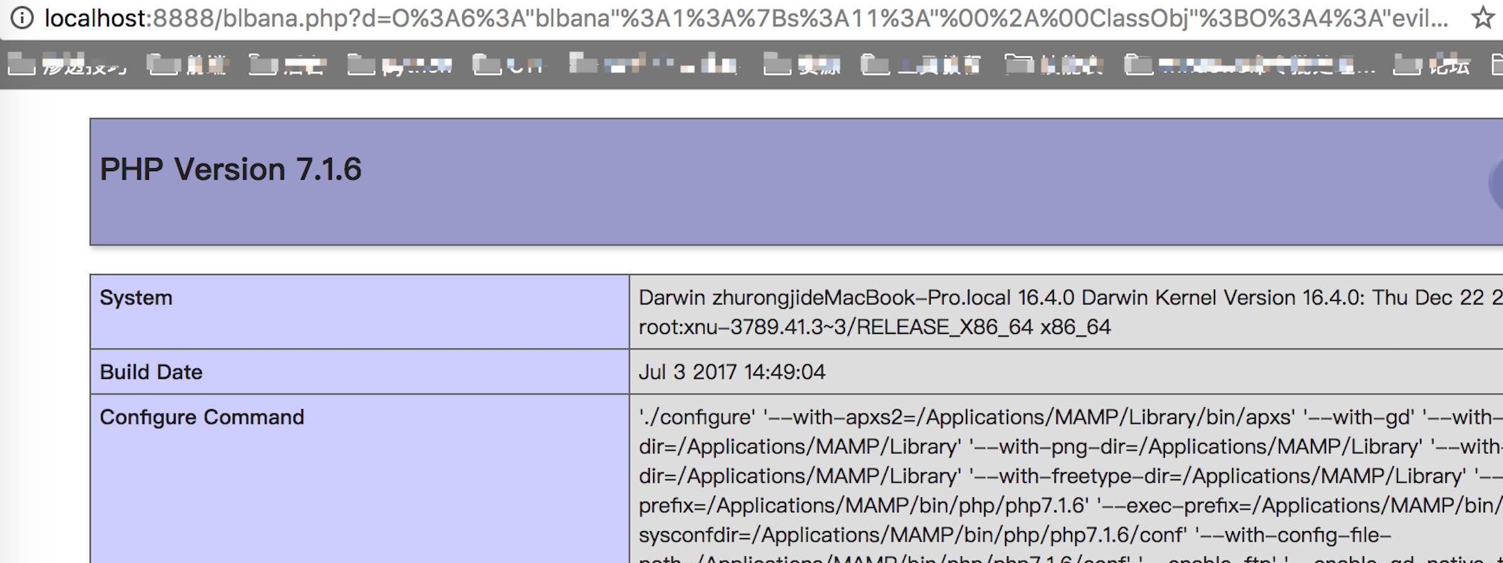The image size is (1503, 563).
Task: Open the first bookmarks folder starting with 渗透
Action: pos(67,65)
